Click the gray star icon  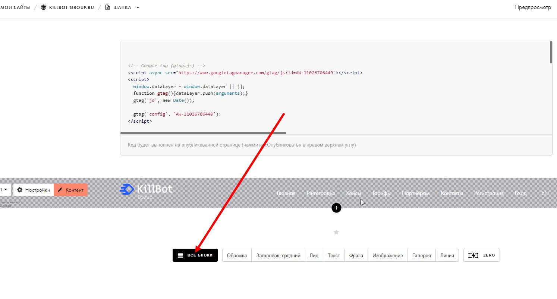336,232
